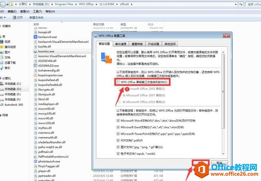Click 打开 in Explorer toolbar
This screenshot has width=261, height=181.
click(x=18, y=17)
